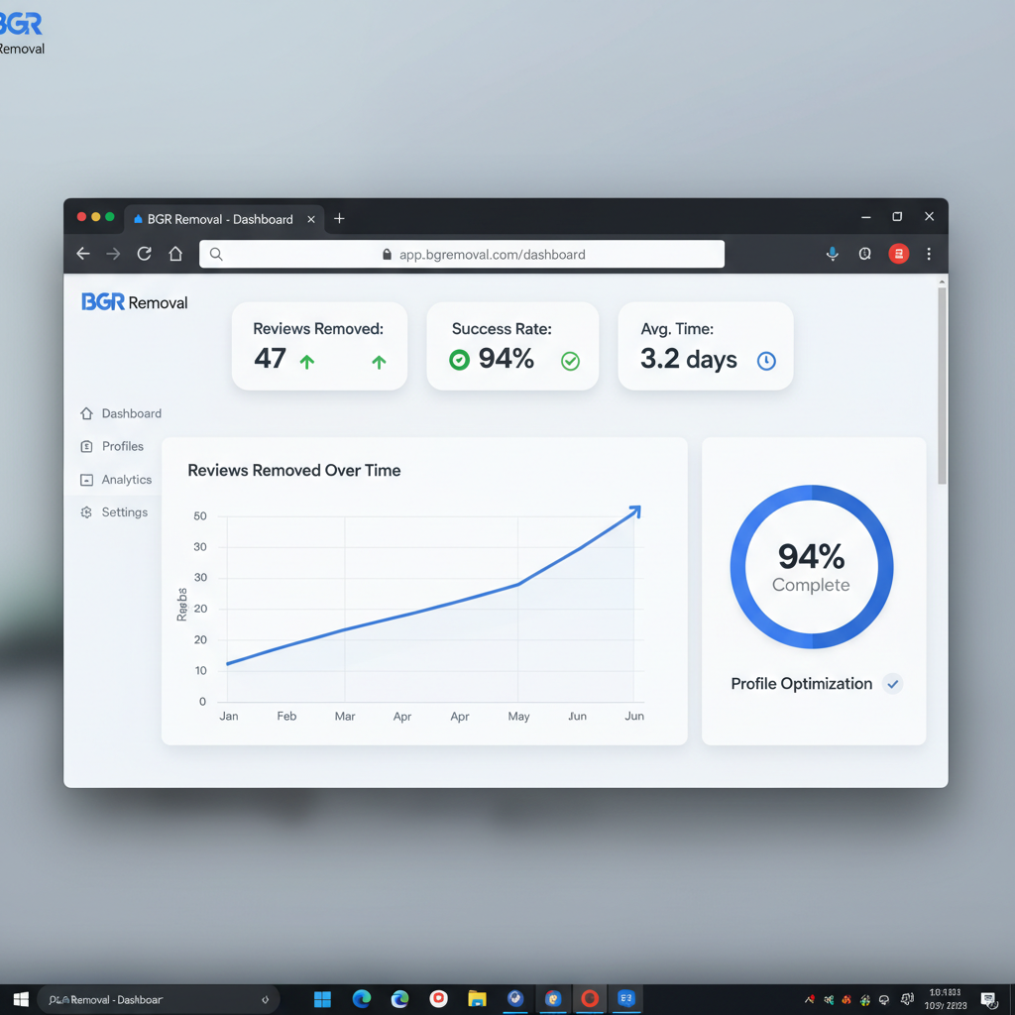This screenshot has width=1015, height=1015.
Task: Open Analytics in the sidebar
Action: tap(116, 480)
